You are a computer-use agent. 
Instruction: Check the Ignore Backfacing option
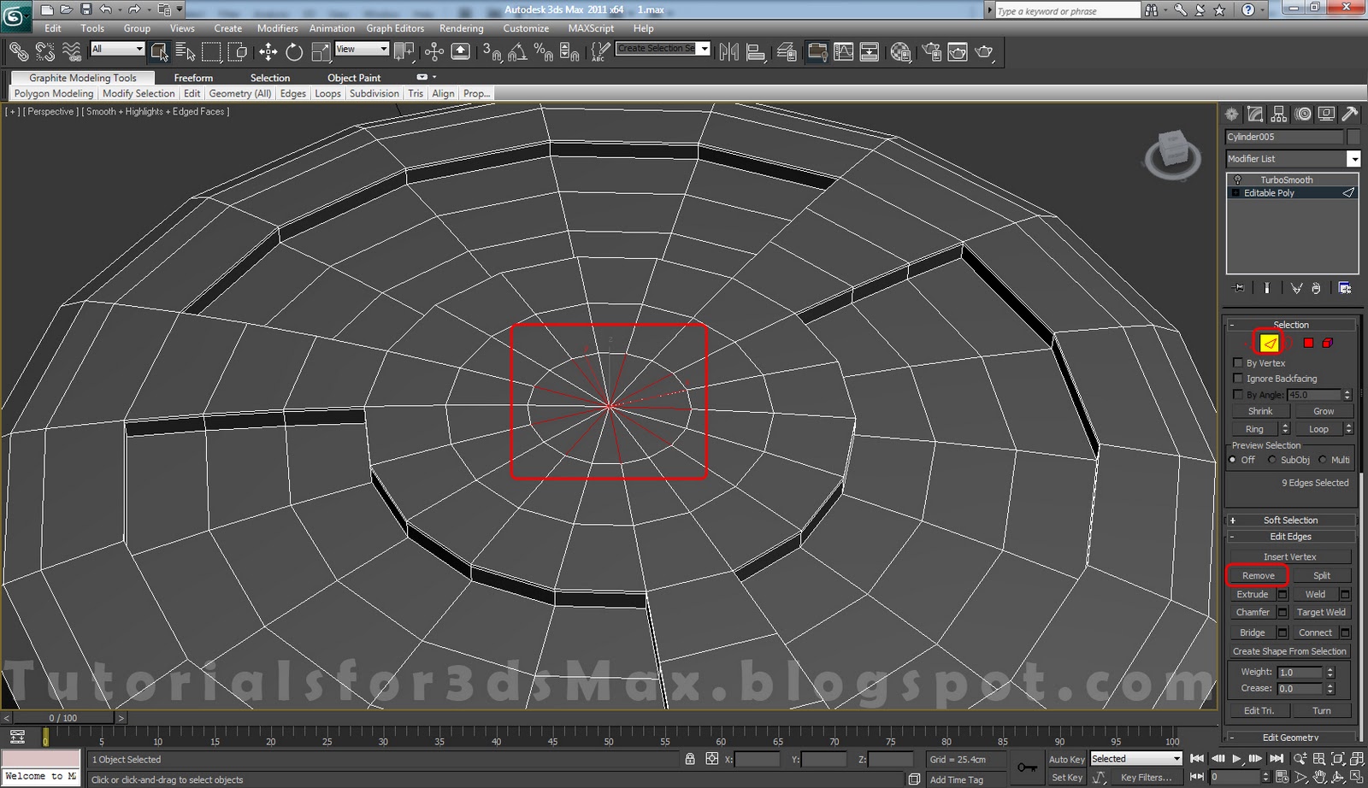coord(1237,379)
